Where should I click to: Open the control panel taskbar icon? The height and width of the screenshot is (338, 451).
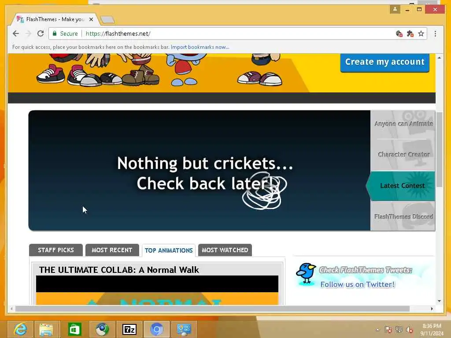[x=184, y=329]
